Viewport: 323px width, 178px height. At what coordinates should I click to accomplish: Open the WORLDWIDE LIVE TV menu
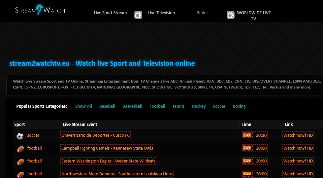coord(254,16)
